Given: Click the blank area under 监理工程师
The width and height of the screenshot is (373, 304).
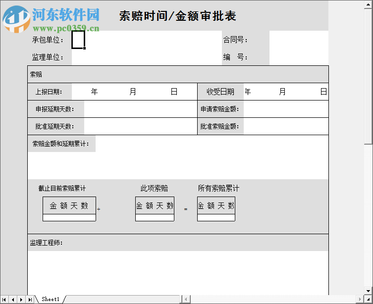Looking at the screenshot, I should 178,273.
